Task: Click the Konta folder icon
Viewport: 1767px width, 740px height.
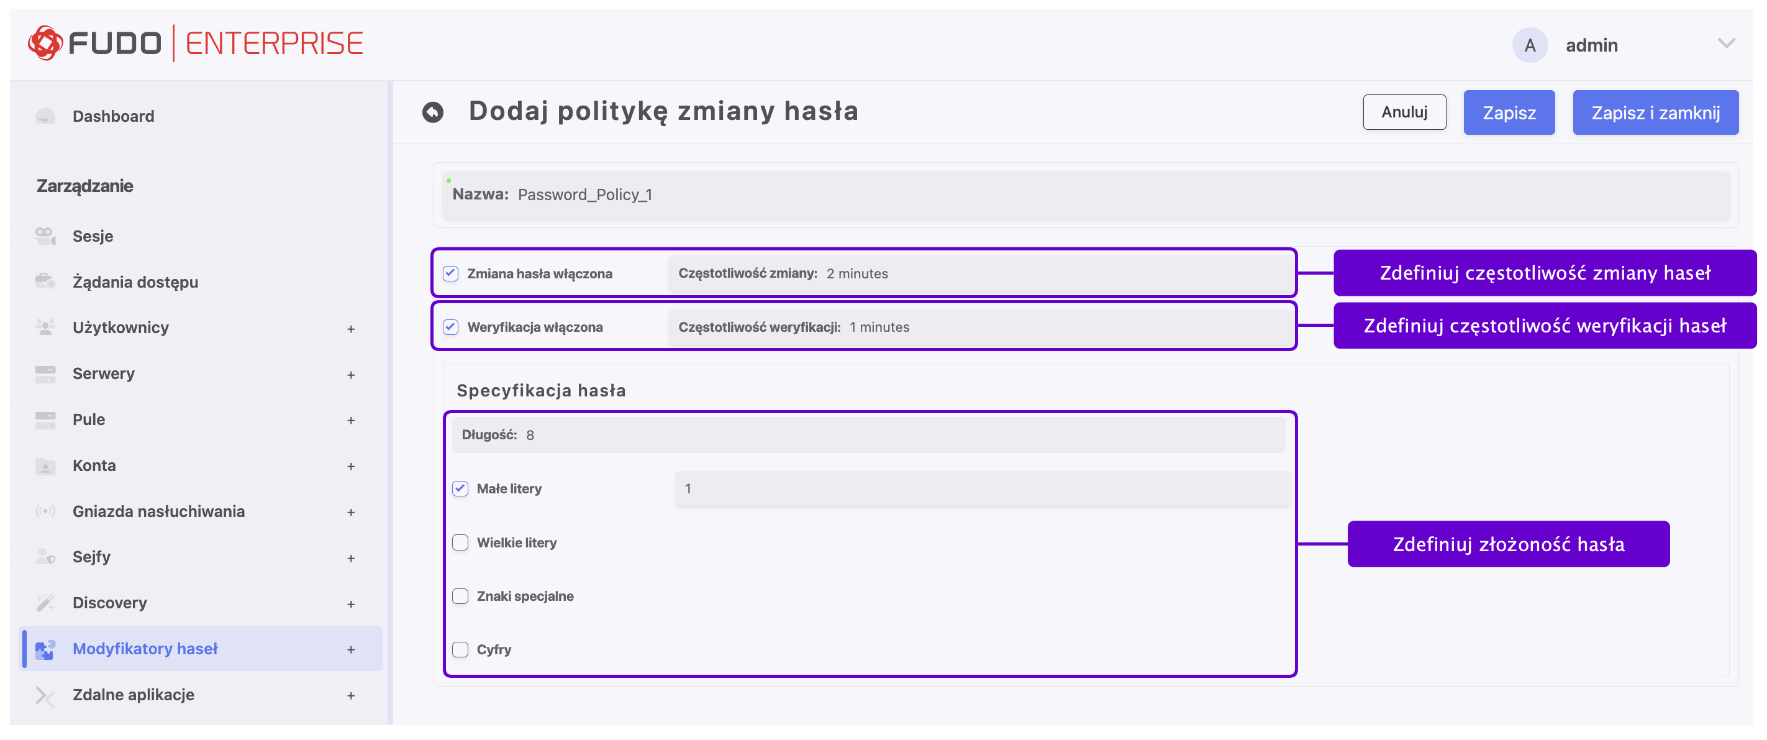Action: point(45,465)
